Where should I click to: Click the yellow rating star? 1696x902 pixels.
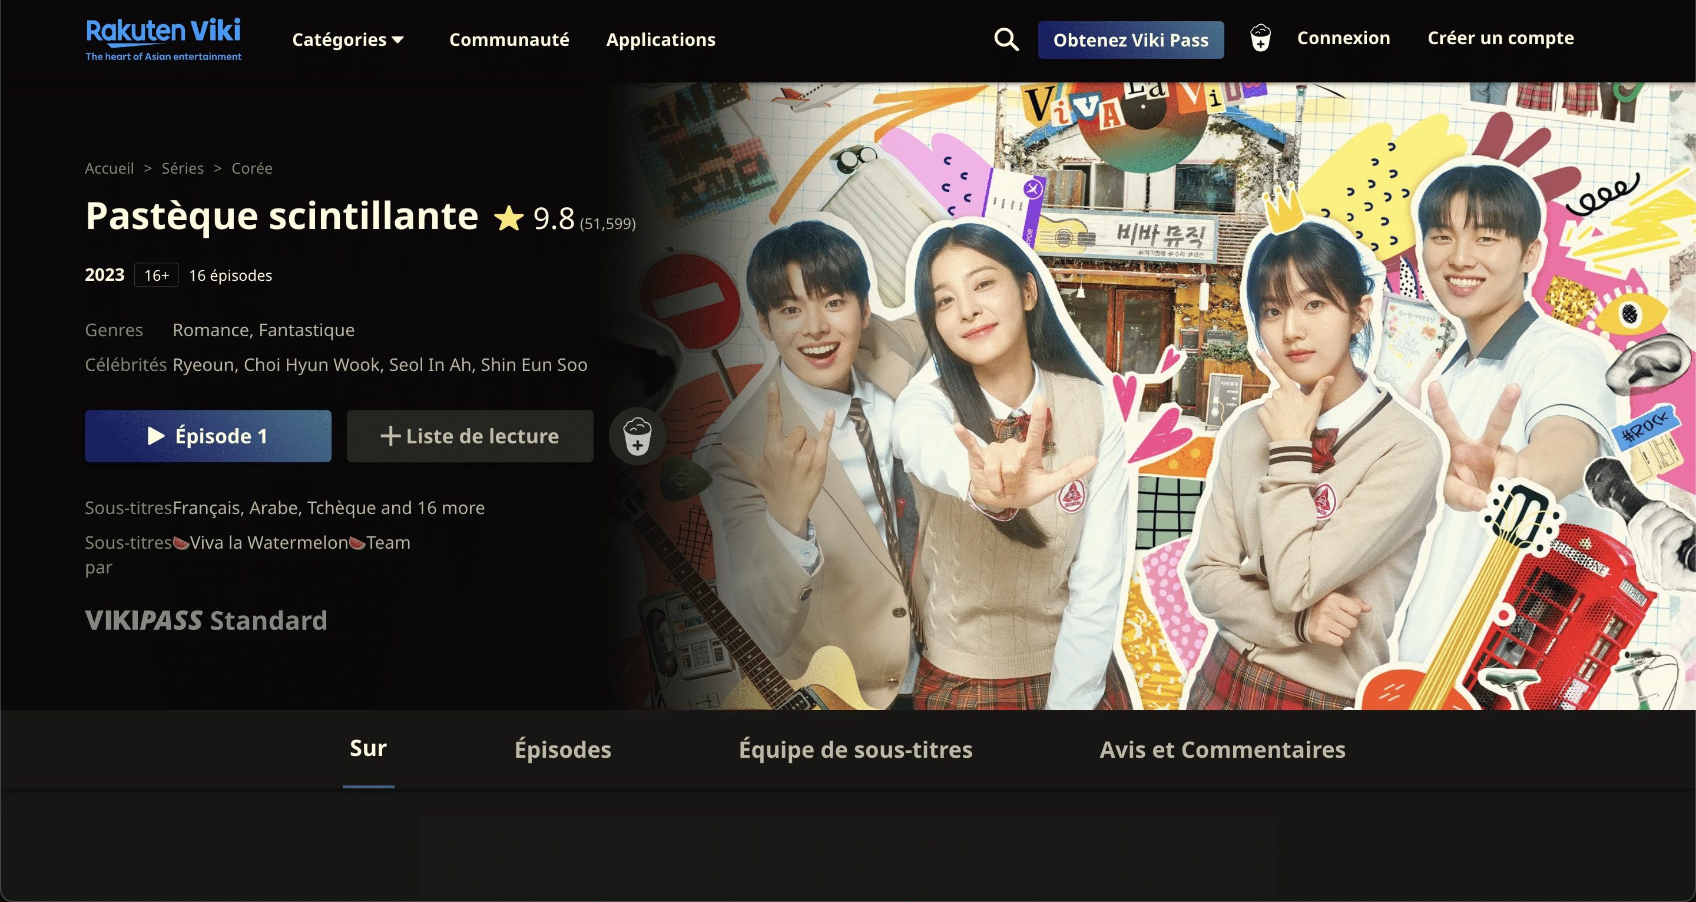(509, 218)
